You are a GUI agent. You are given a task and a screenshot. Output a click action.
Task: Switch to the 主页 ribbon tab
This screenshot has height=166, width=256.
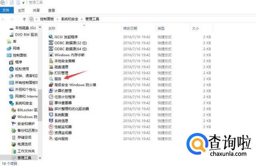tap(21, 11)
